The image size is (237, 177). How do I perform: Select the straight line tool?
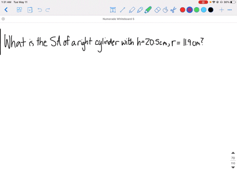(122, 10)
